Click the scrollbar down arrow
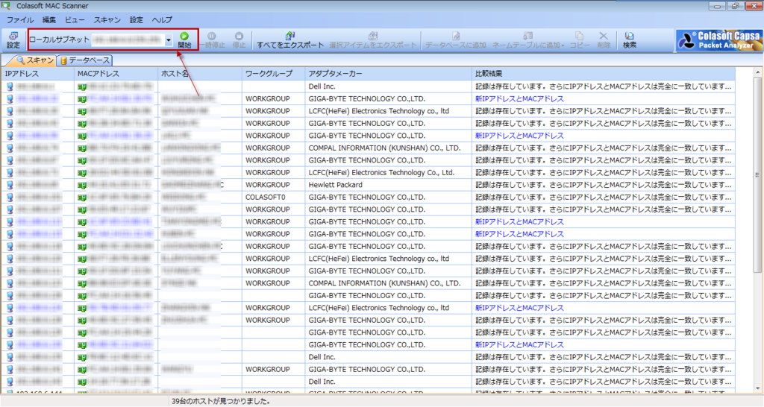Viewport: 764px width, 407px height. (757, 388)
